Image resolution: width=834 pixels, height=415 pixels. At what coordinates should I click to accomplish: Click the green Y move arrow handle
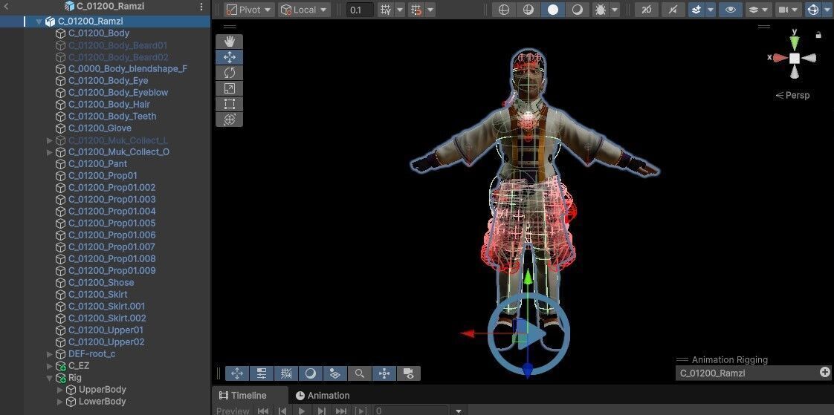tap(527, 278)
